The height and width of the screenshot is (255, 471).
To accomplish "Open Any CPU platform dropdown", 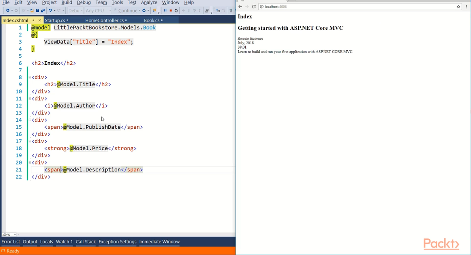I will point(98,11).
